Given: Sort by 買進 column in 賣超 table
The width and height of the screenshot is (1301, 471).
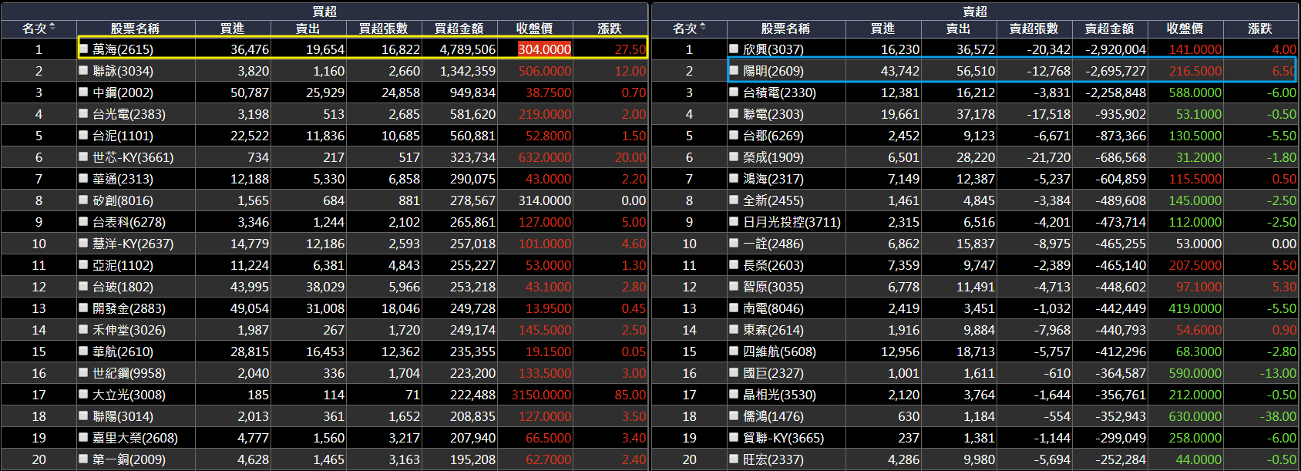Looking at the screenshot, I should click(883, 29).
